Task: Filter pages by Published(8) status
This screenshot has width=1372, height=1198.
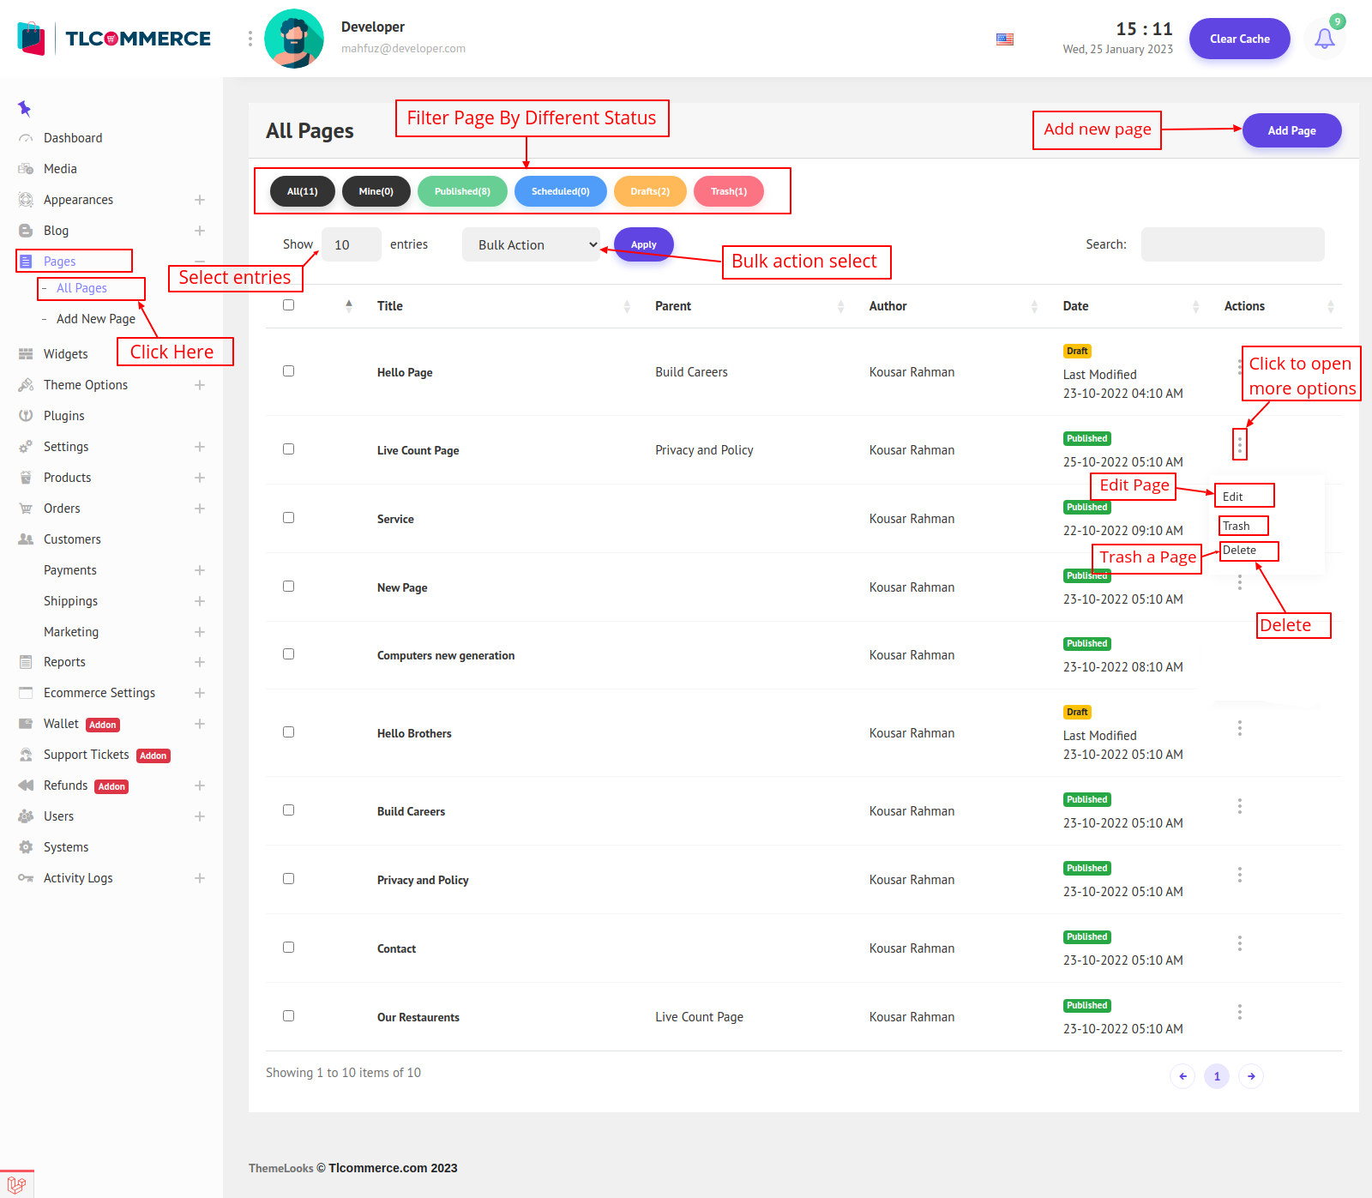Action: [x=462, y=191]
